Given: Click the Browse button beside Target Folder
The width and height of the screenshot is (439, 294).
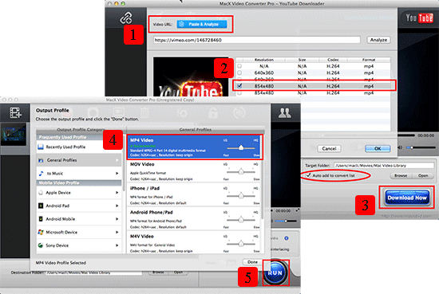Looking at the screenshot, I should point(401,175).
